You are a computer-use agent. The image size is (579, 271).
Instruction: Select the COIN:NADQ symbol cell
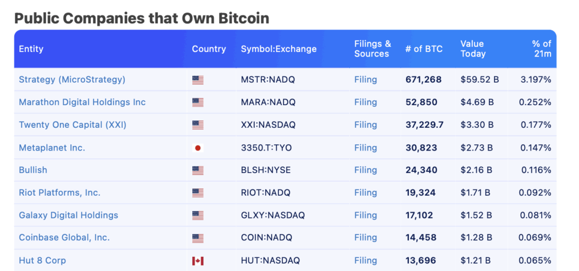coord(267,238)
